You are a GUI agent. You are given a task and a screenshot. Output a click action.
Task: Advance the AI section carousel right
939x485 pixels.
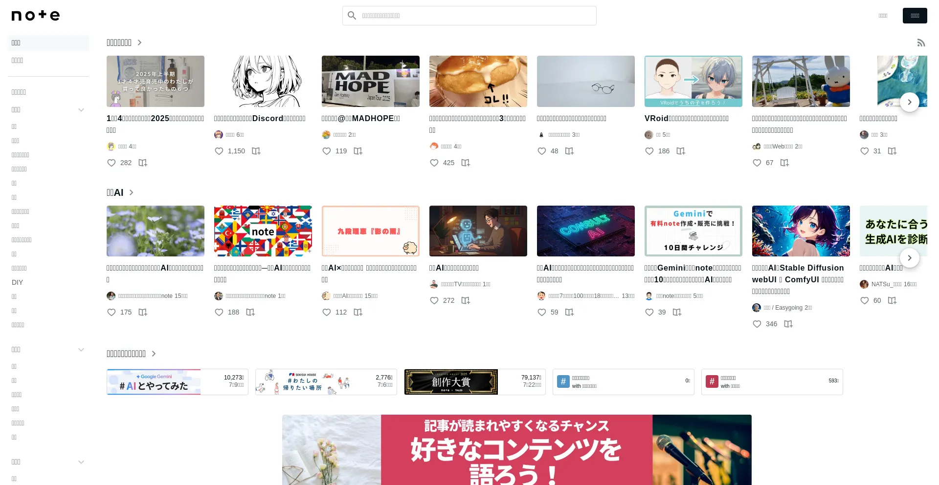pos(909,258)
